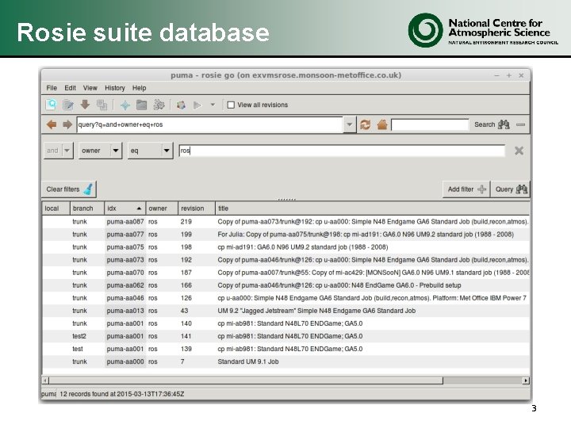Close the rosie go window
This screenshot has height=428, width=571.
(521, 75)
